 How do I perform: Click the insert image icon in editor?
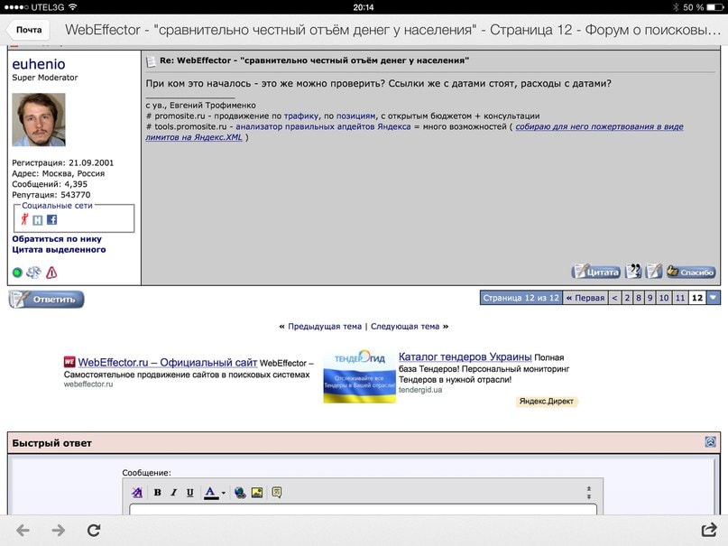[257, 493]
